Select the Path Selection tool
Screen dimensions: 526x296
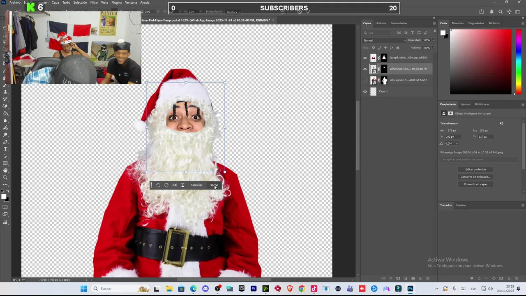click(x=5, y=156)
